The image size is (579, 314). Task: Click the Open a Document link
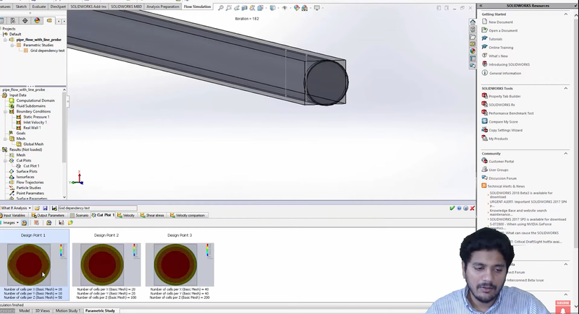[x=503, y=30]
